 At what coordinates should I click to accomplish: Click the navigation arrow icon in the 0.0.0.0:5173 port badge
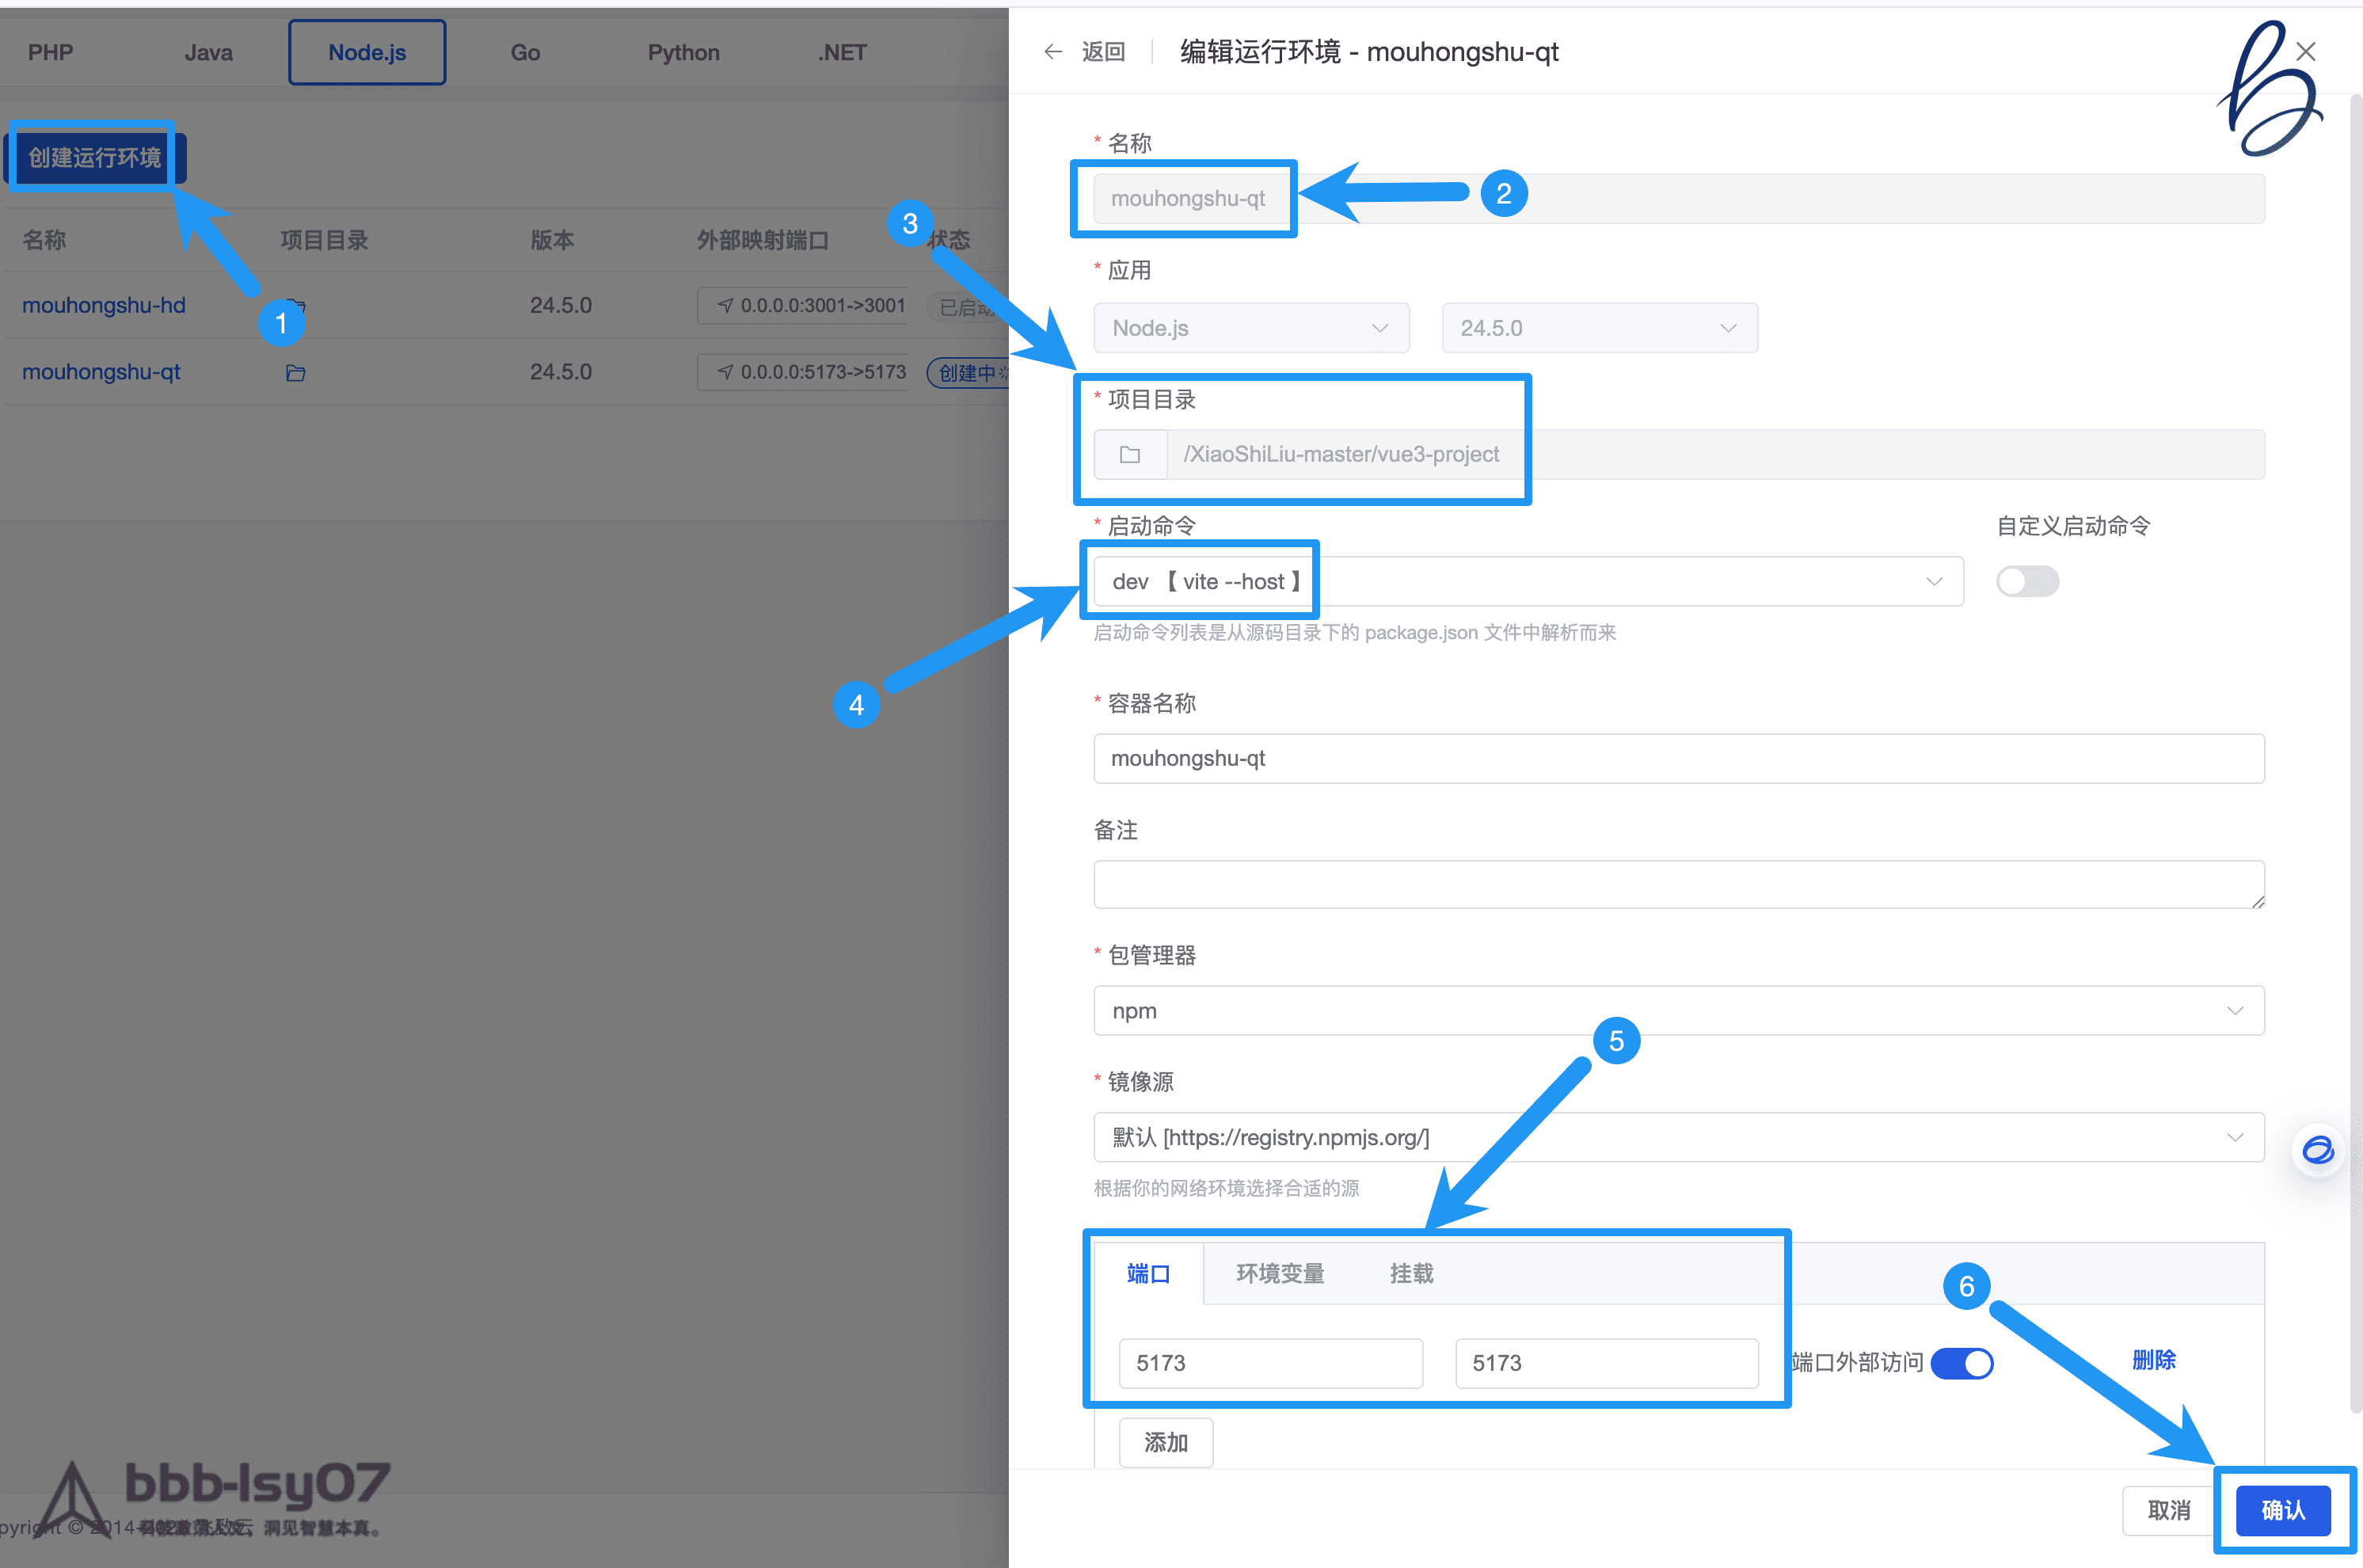coord(726,372)
